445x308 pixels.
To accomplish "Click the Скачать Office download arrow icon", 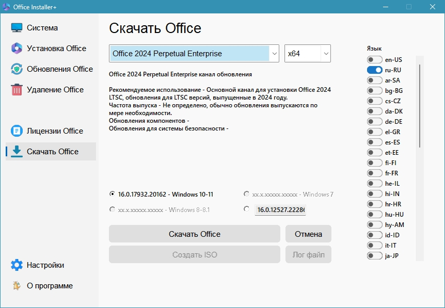I will point(17,152).
